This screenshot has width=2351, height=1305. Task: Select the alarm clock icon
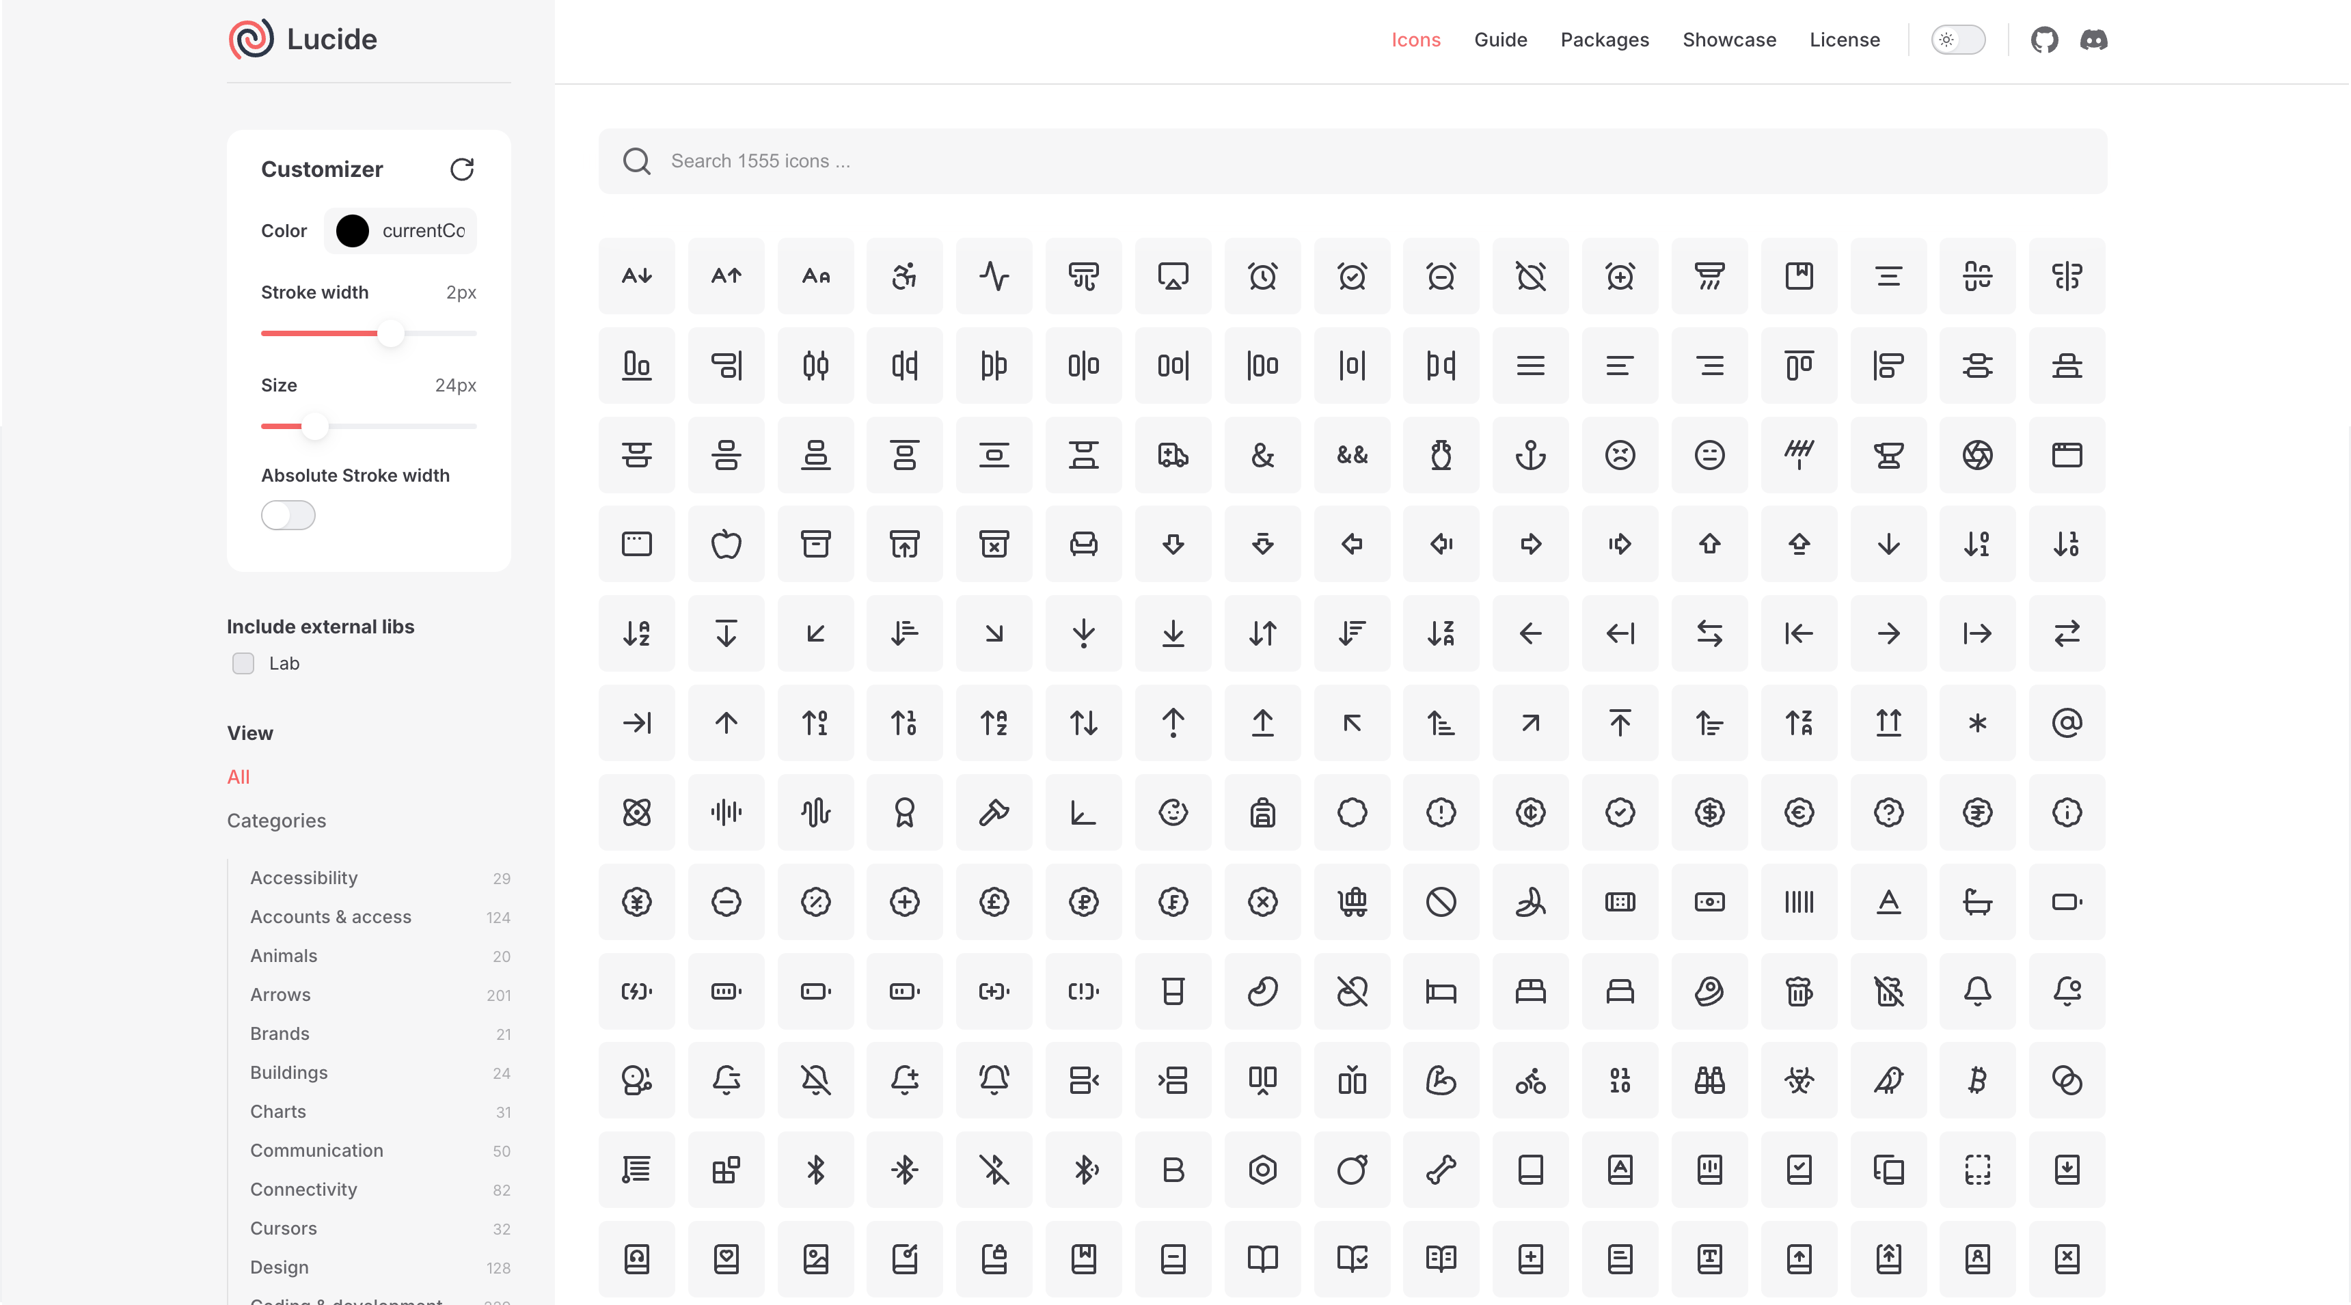(1262, 275)
